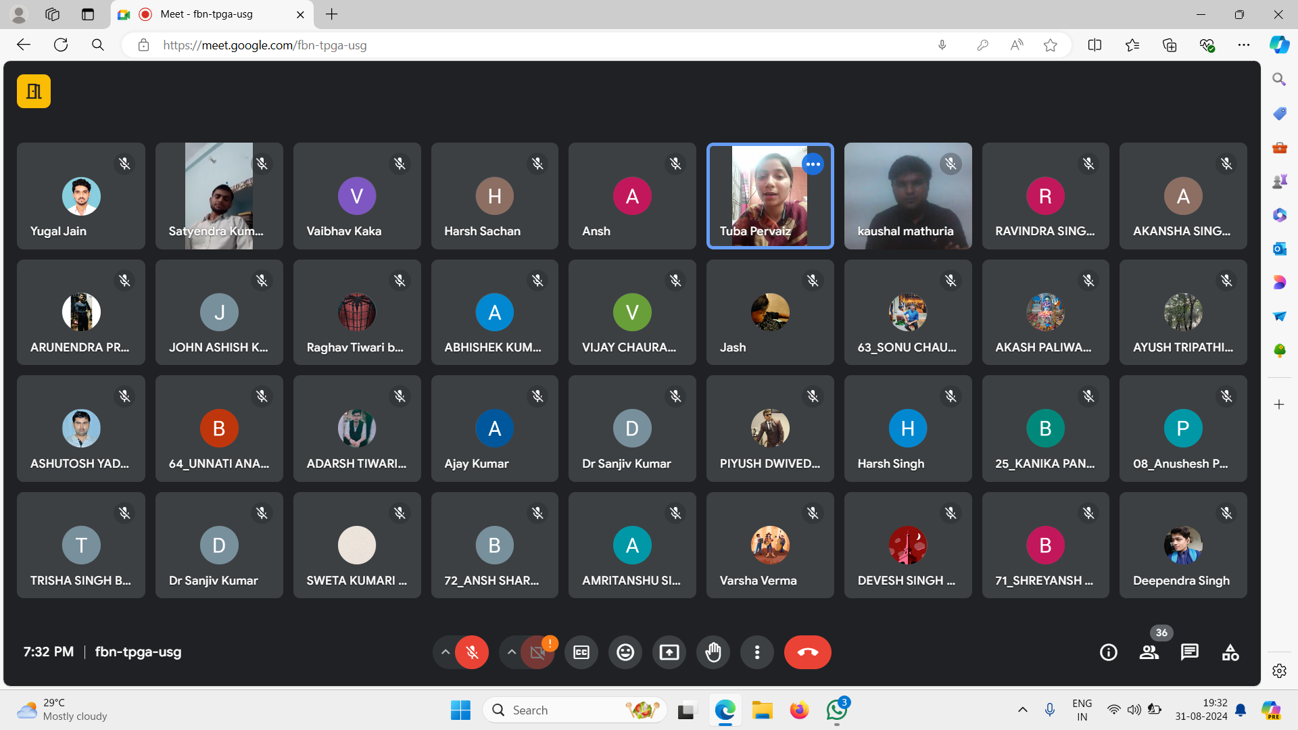The height and width of the screenshot is (730, 1298).
Task: Open the in-call chat panel
Action: tap(1189, 652)
